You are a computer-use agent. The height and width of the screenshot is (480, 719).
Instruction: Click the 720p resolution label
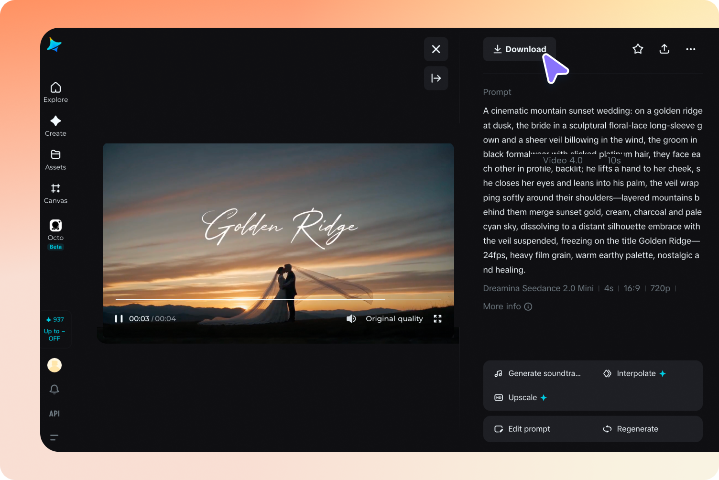pos(660,288)
